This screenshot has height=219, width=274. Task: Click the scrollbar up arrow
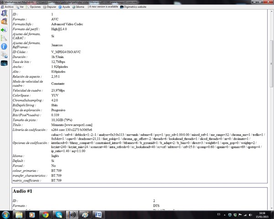point(271,11)
